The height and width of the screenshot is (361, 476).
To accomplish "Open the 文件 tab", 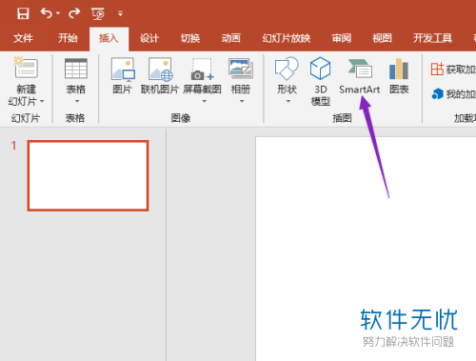I will 23,38.
